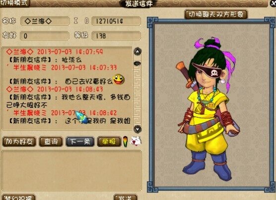This screenshot has height=200, width=276.
Task: Open the white cat emoticon picker
Action: [136, 142]
